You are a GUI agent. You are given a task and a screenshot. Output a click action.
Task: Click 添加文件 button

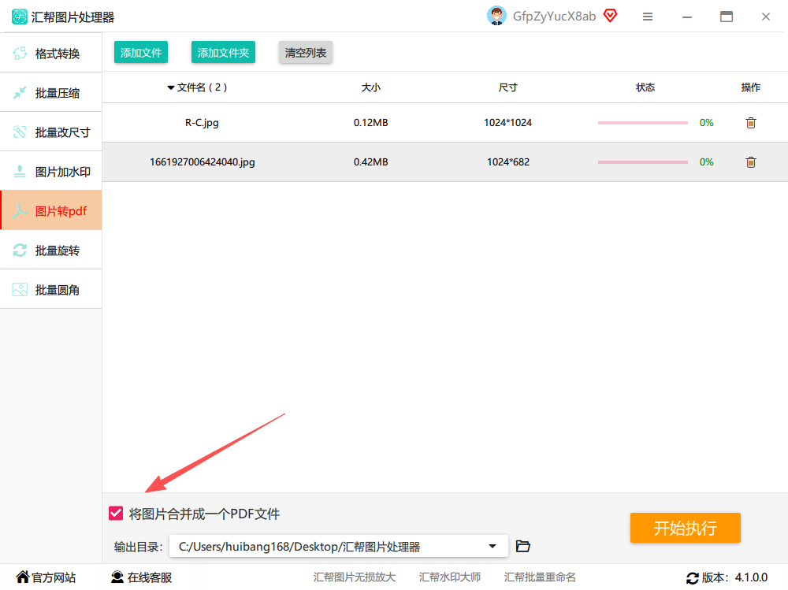click(141, 52)
